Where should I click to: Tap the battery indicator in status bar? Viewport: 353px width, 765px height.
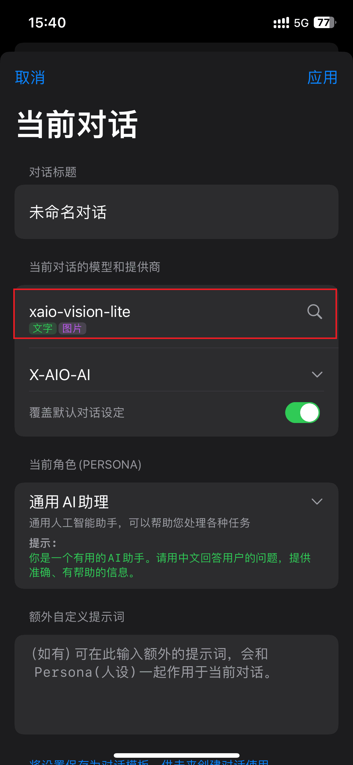click(x=325, y=23)
